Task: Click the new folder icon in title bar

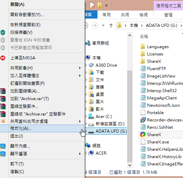Action: tap(100, 5)
